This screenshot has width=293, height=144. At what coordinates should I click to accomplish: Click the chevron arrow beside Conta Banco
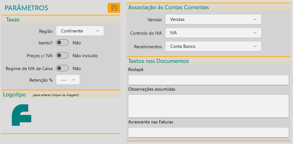255,46
